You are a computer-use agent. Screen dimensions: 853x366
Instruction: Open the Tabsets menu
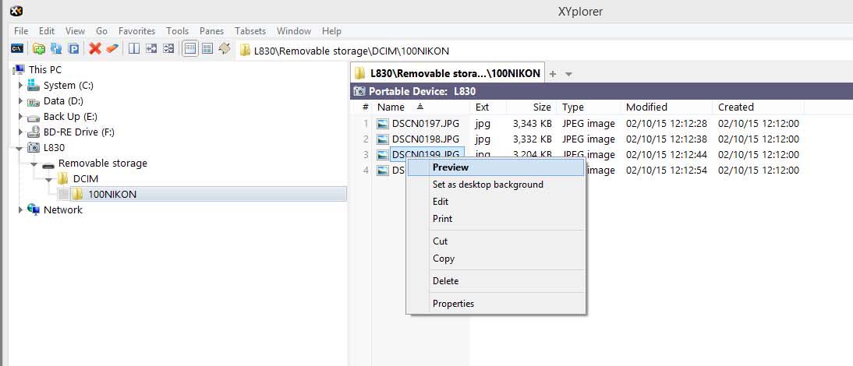[x=250, y=31]
